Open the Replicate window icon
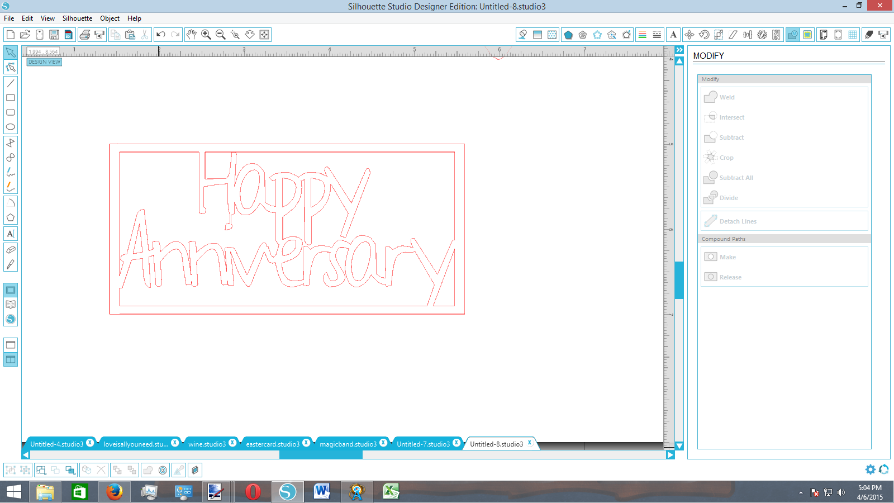The image size is (894, 503). tap(762, 35)
